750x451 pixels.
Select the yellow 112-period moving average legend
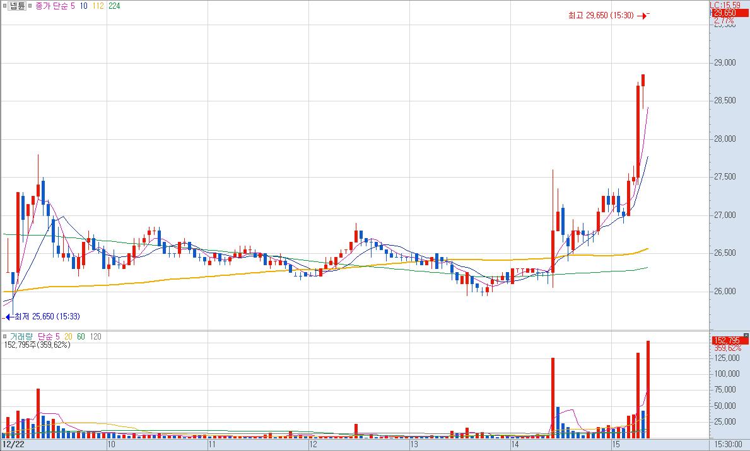(98, 6)
